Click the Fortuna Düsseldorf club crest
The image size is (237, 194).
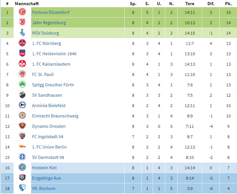click(22, 12)
